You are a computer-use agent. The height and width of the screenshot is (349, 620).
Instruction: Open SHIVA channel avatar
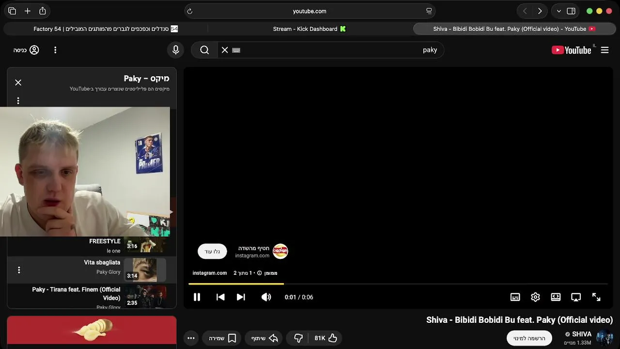(604, 338)
